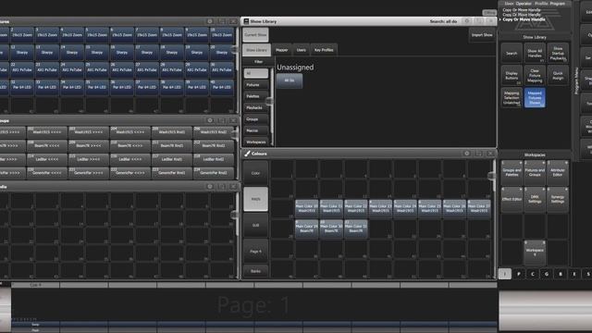
Task: Select the unassigned 'All Do' handle
Action: coord(290,80)
